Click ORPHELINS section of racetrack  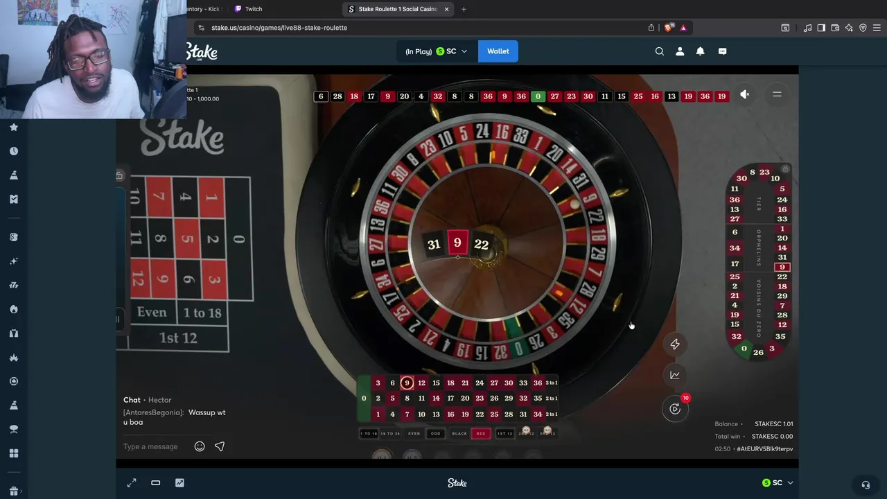coord(759,247)
